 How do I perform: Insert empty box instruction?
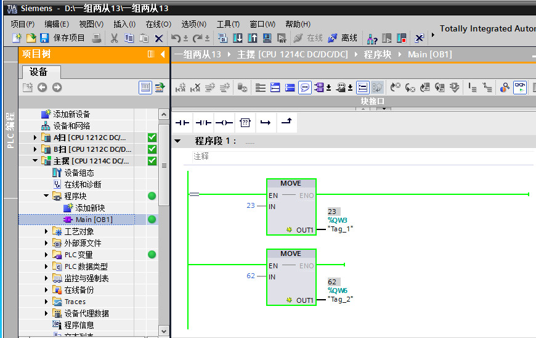[x=245, y=123]
